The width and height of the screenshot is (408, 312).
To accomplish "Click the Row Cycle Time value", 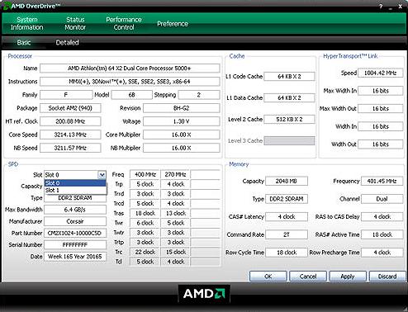I will (x=287, y=253).
